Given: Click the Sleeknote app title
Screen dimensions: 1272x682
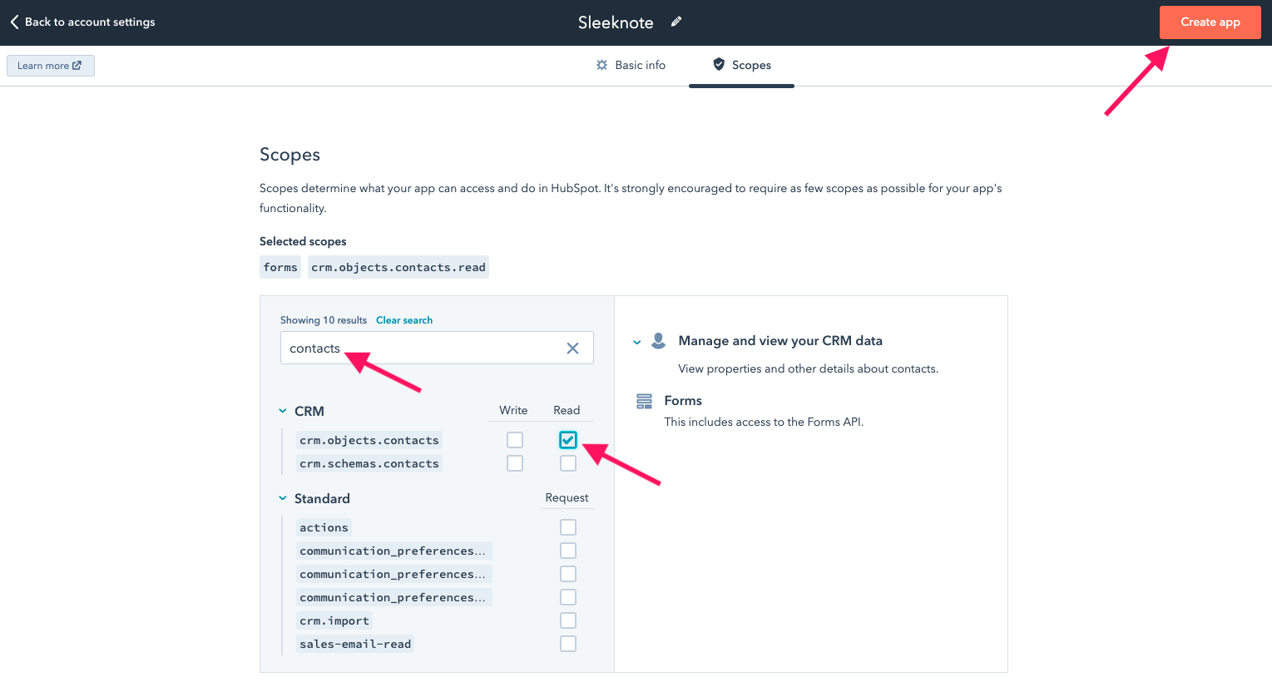Looking at the screenshot, I should [x=616, y=22].
